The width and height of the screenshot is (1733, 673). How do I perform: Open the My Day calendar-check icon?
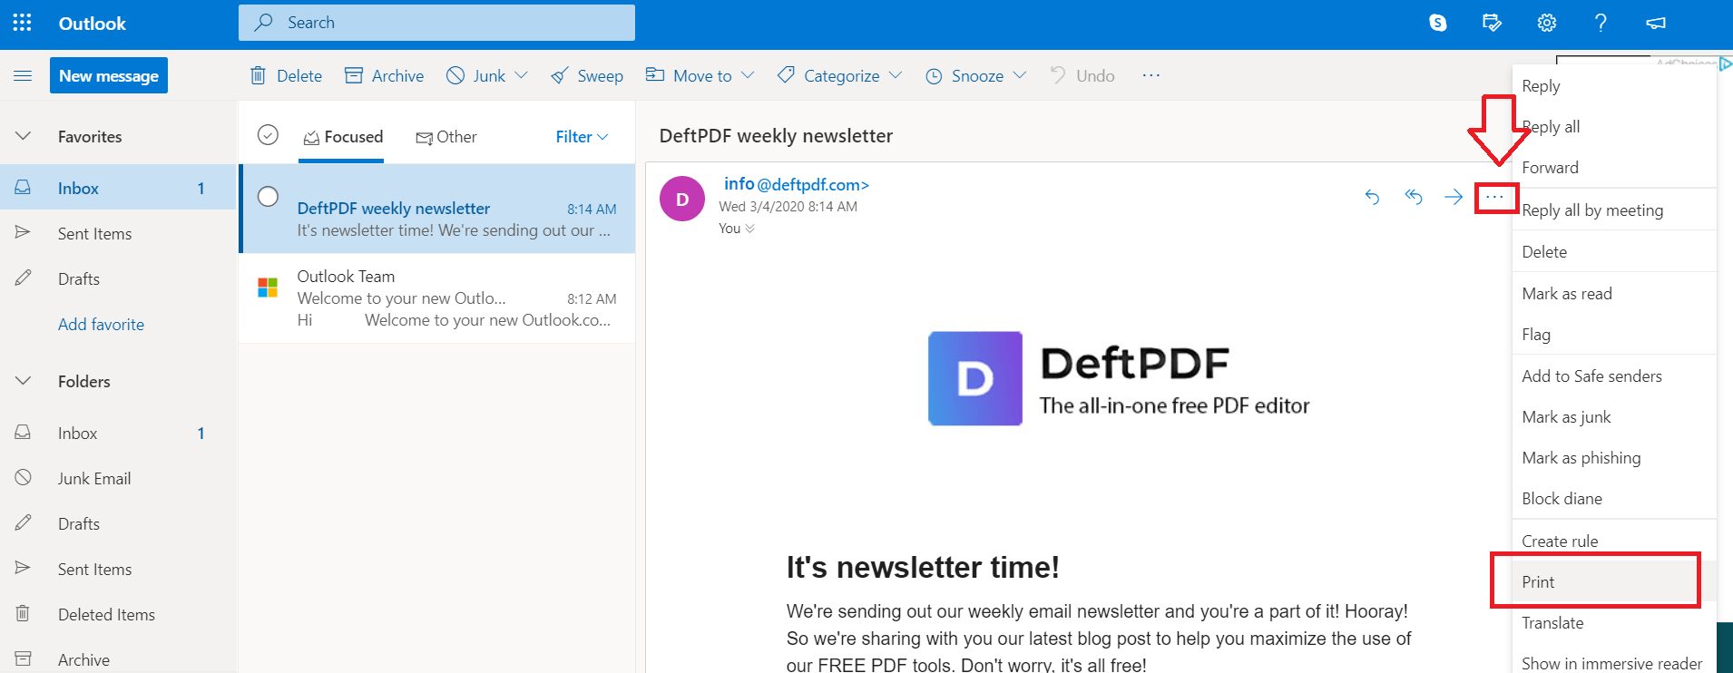tap(1492, 23)
